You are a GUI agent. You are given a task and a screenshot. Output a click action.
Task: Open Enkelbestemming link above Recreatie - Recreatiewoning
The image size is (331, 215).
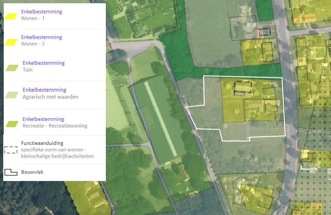pyautogui.click(x=43, y=119)
